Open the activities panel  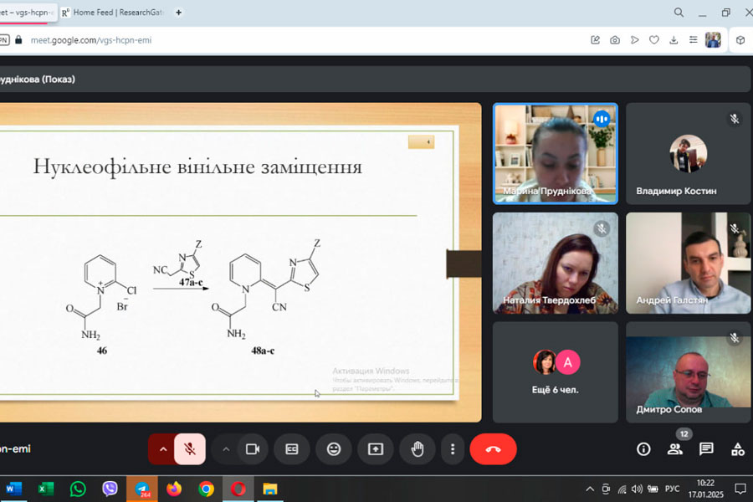coord(737,449)
